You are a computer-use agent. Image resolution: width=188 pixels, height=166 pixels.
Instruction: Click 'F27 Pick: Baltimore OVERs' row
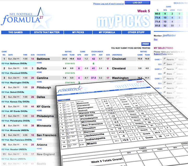pyautogui.click(x=19, y=64)
